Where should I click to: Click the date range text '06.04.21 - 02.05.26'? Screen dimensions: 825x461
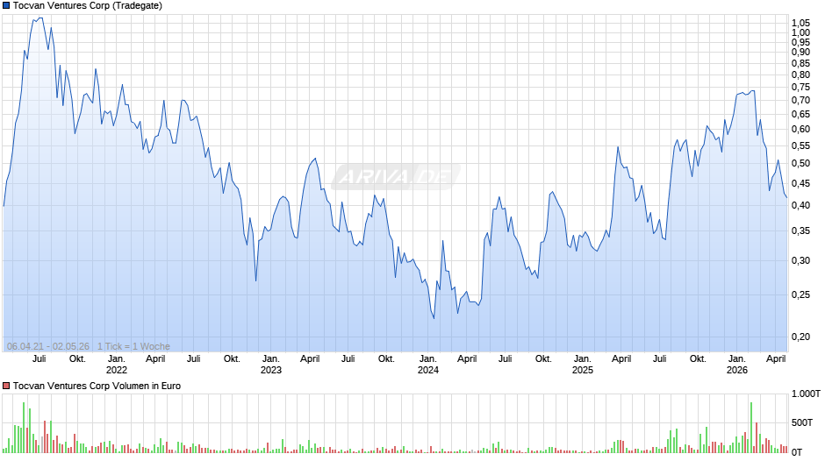coord(48,346)
